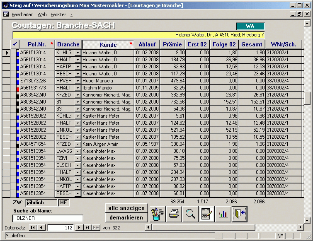Click the 'Suche ab Name' input containing HOLZNER
313x241 pixels.
pos(48,218)
